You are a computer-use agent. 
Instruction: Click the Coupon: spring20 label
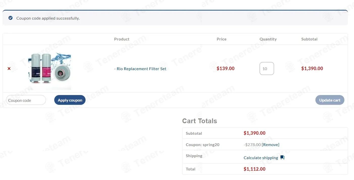pyautogui.click(x=203, y=145)
